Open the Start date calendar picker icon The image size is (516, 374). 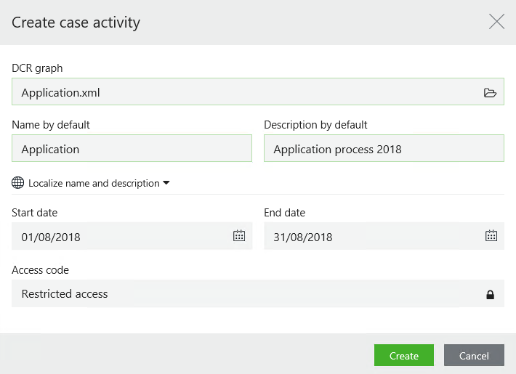(x=238, y=235)
